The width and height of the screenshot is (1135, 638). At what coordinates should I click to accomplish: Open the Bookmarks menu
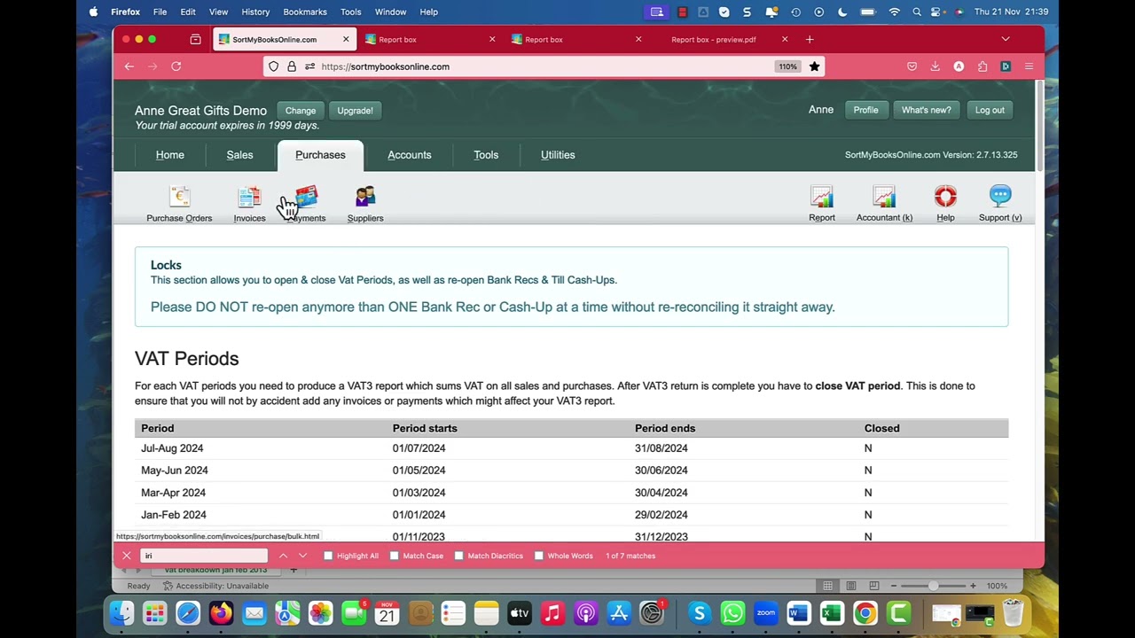click(305, 12)
